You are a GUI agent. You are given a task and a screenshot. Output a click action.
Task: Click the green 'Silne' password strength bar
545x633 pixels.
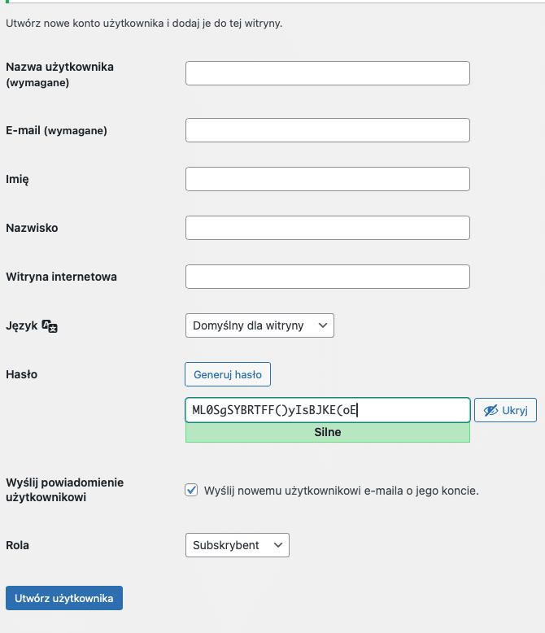327,432
